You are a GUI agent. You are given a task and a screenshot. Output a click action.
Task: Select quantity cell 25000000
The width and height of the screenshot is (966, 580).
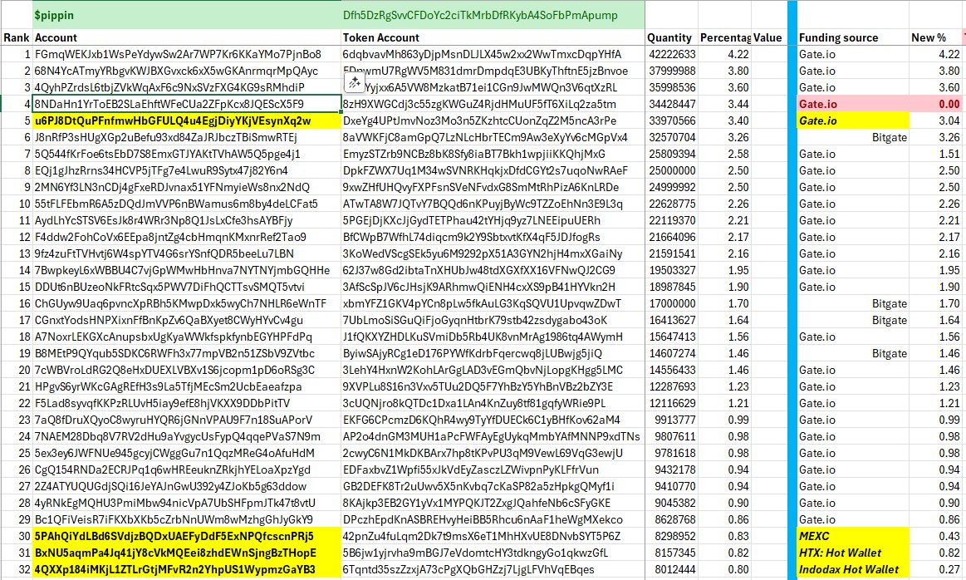point(671,170)
